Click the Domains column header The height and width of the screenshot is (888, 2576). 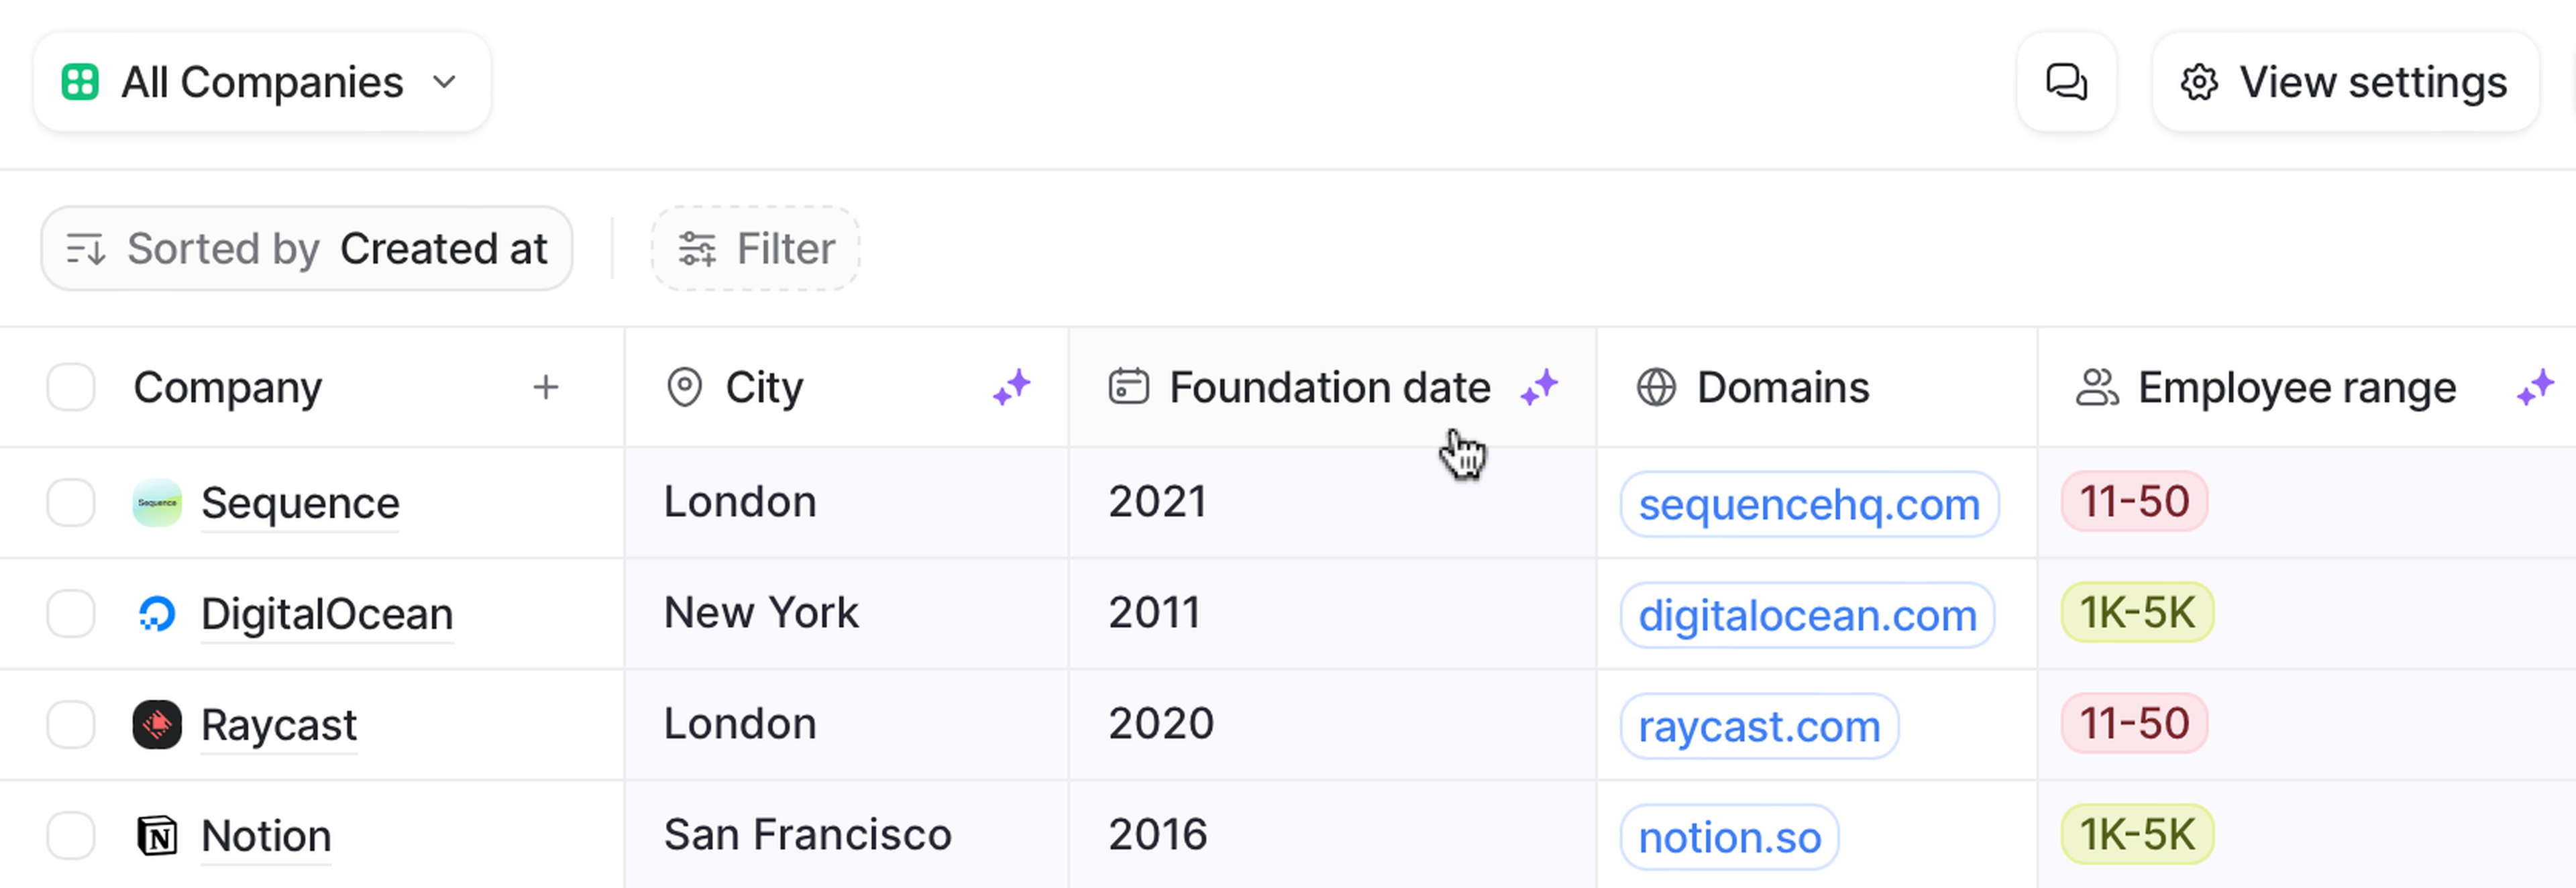1782,387
